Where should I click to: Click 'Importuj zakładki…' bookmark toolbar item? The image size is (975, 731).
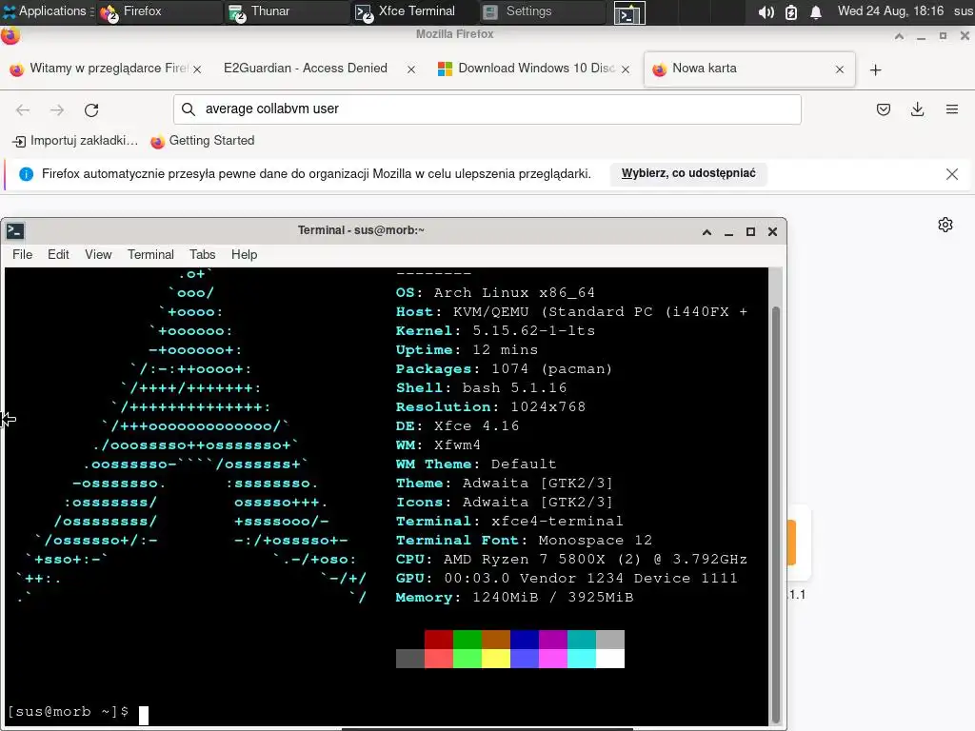pyautogui.click(x=75, y=141)
